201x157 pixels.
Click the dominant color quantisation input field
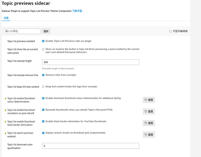(x=90, y=146)
